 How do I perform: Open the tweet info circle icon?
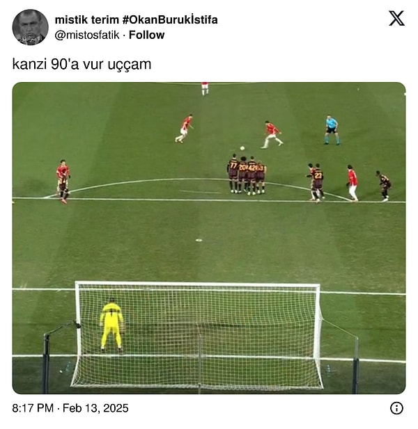coord(396,408)
